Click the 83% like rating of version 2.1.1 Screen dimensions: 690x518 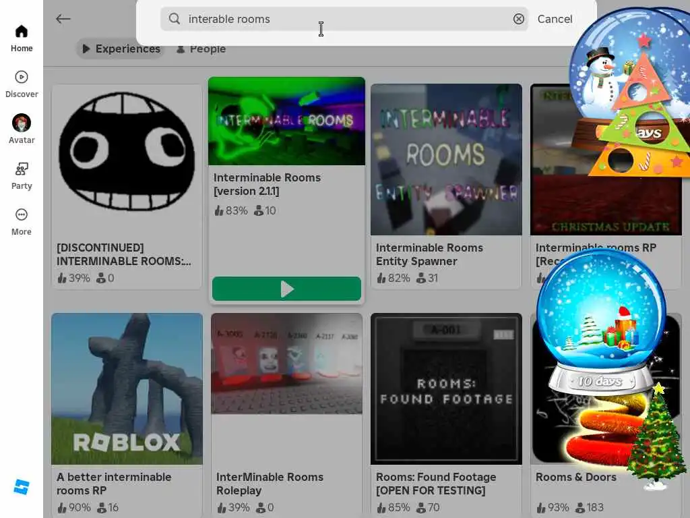[x=231, y=210]
